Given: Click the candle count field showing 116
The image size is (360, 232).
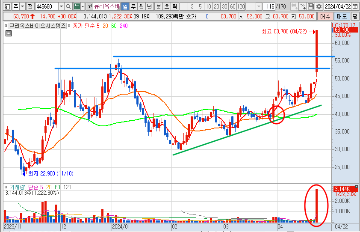Looking at the screenshot, I should (269, 6).
